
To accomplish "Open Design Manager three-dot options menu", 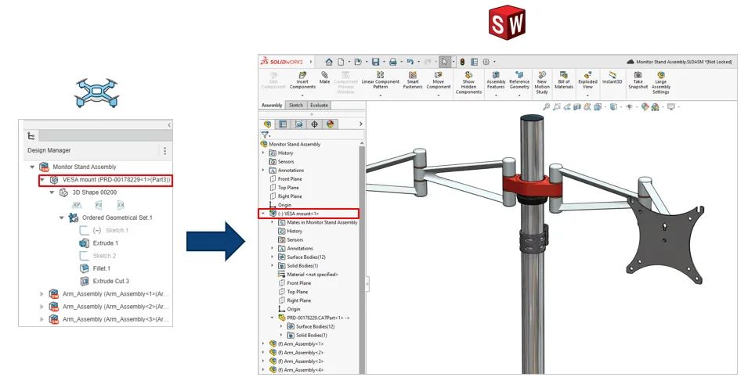I will click(164, 151).
